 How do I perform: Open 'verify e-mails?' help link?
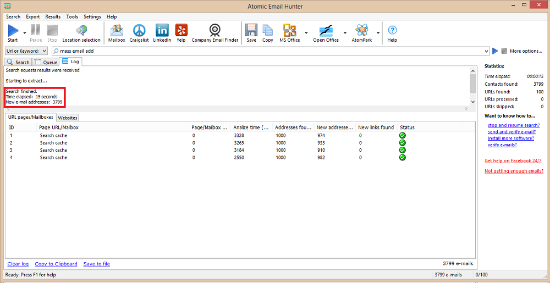502,145
